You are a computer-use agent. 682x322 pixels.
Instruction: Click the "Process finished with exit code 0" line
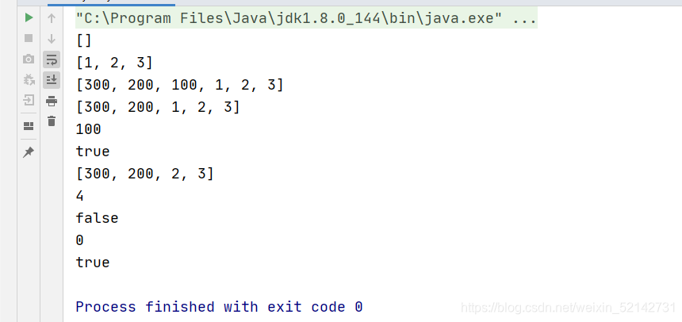pyautogui.click(x=219, y=307)
